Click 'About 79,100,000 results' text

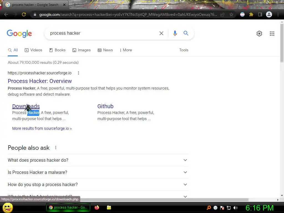pyautogui.click(x=30, y=62)
